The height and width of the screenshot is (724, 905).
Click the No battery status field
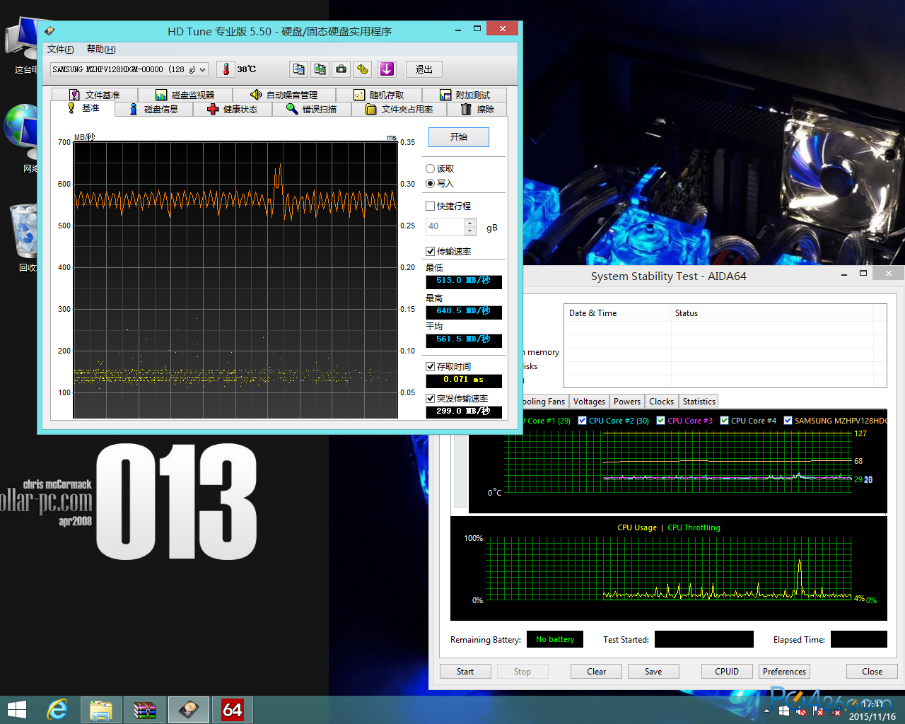(555, 639)
